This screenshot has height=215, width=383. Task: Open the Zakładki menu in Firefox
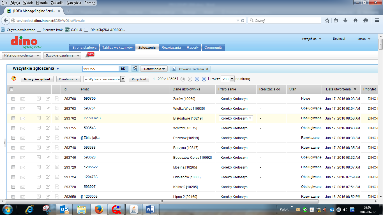coord(57,3)
